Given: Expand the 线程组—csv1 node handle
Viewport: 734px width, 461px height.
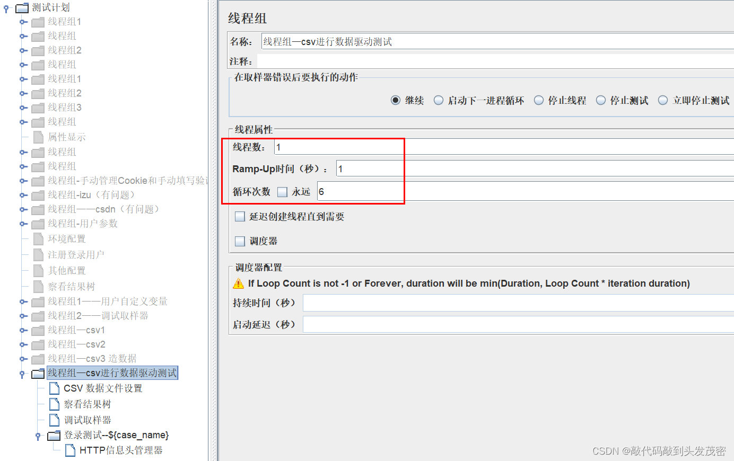Looking at the screenshot, I should click(x=23, y=330).
